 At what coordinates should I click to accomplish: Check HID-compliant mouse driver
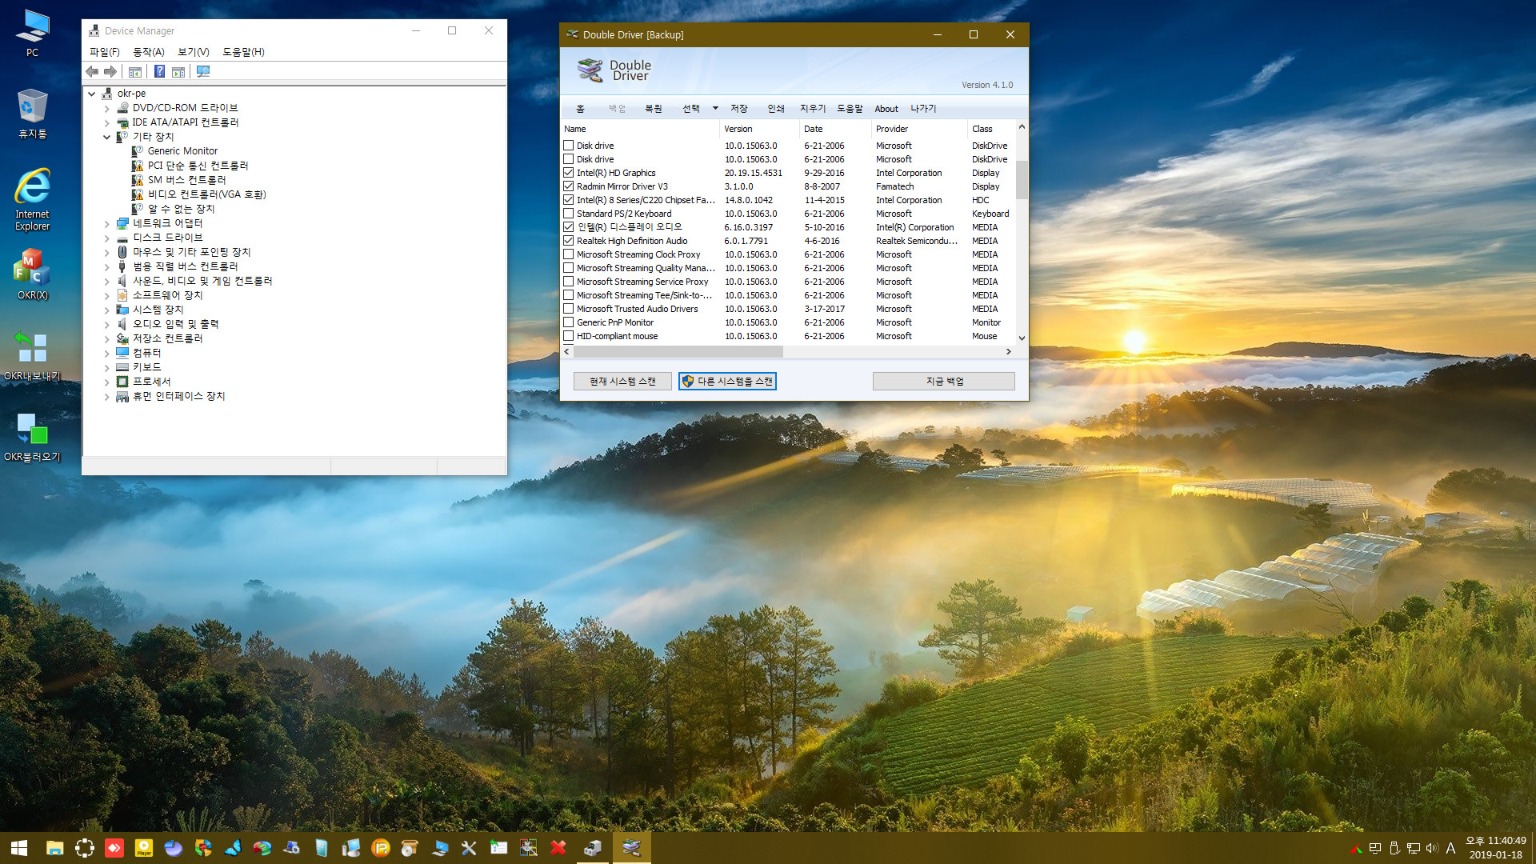point(568,336)
